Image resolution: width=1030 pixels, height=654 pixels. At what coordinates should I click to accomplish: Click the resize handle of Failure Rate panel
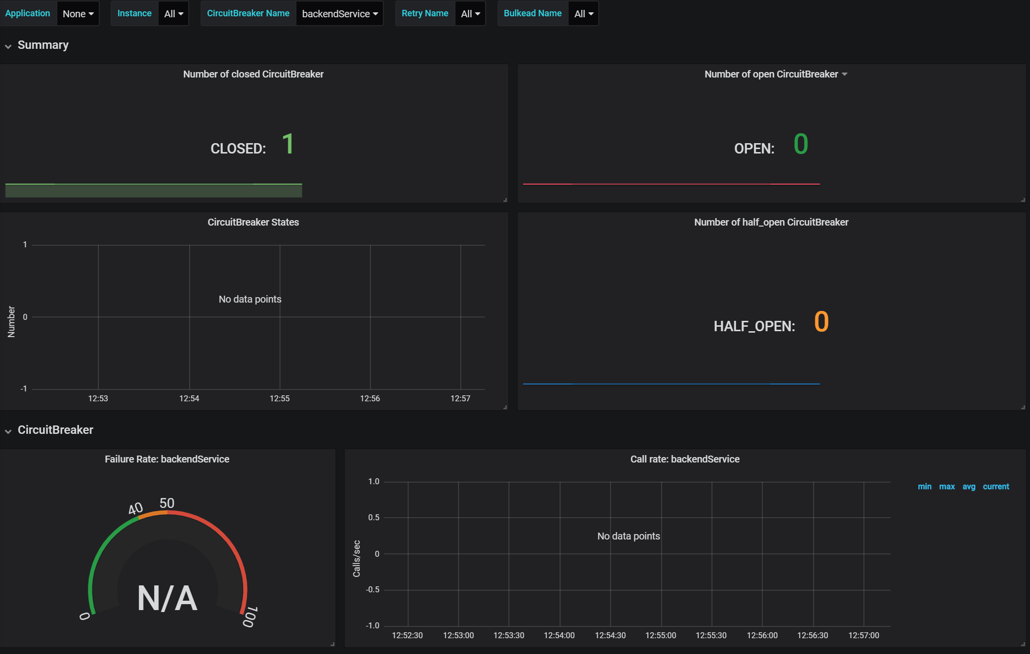pos(332,644)
